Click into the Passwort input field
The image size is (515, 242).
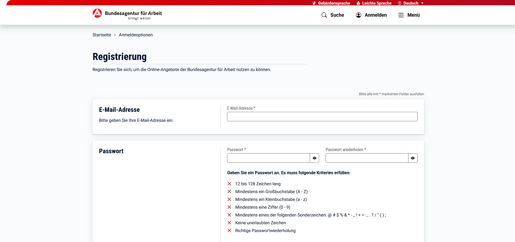(268, 158)
